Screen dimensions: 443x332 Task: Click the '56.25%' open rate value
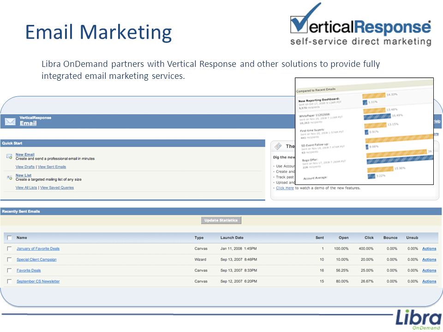342,271
